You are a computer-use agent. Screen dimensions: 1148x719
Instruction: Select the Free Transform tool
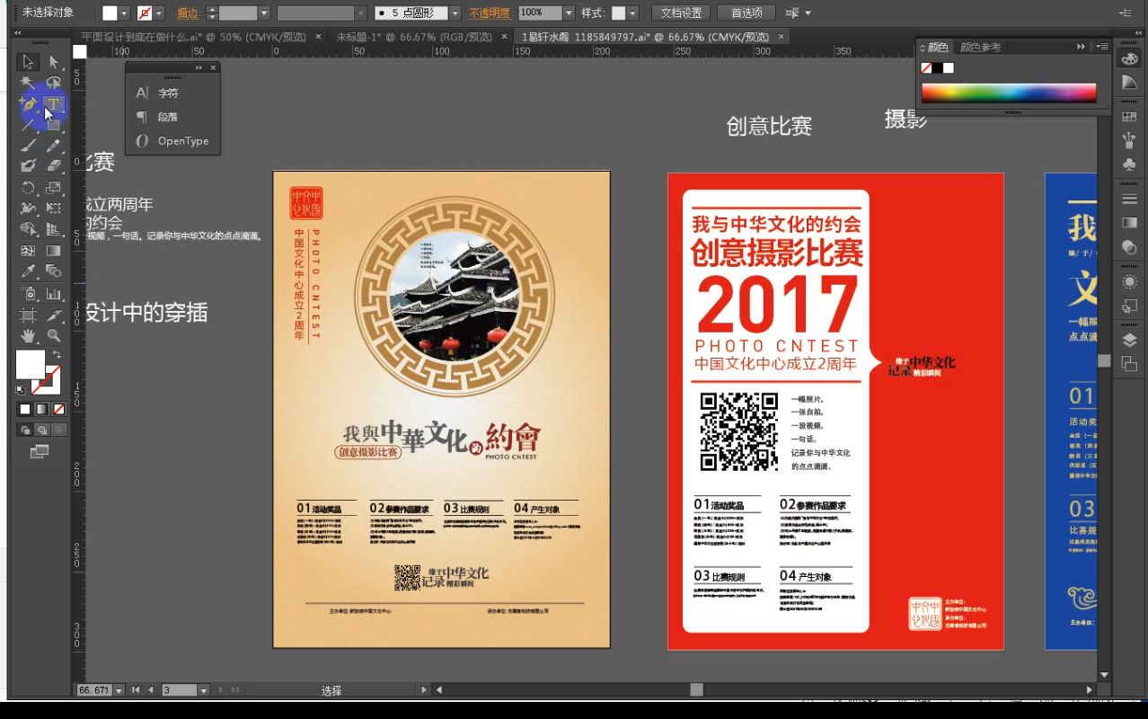pos(53,209)
